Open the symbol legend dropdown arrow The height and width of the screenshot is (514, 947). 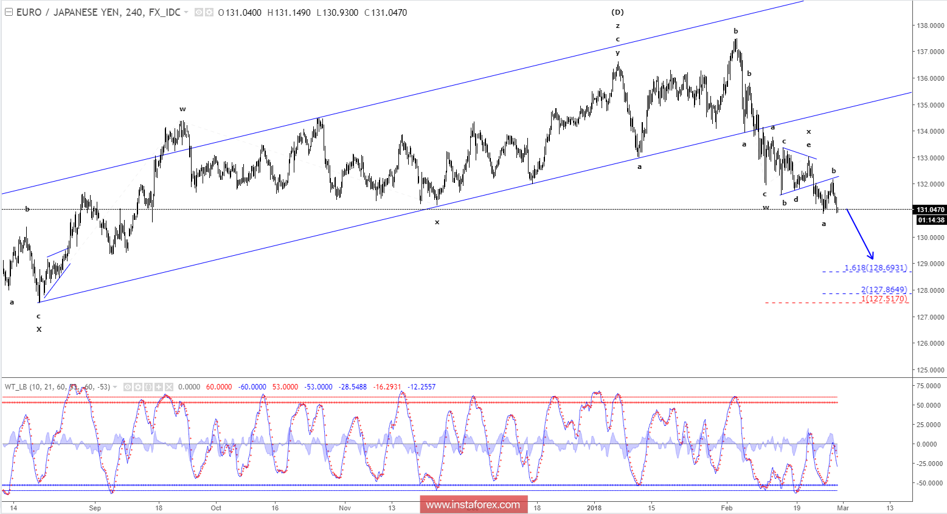[186, 12]
